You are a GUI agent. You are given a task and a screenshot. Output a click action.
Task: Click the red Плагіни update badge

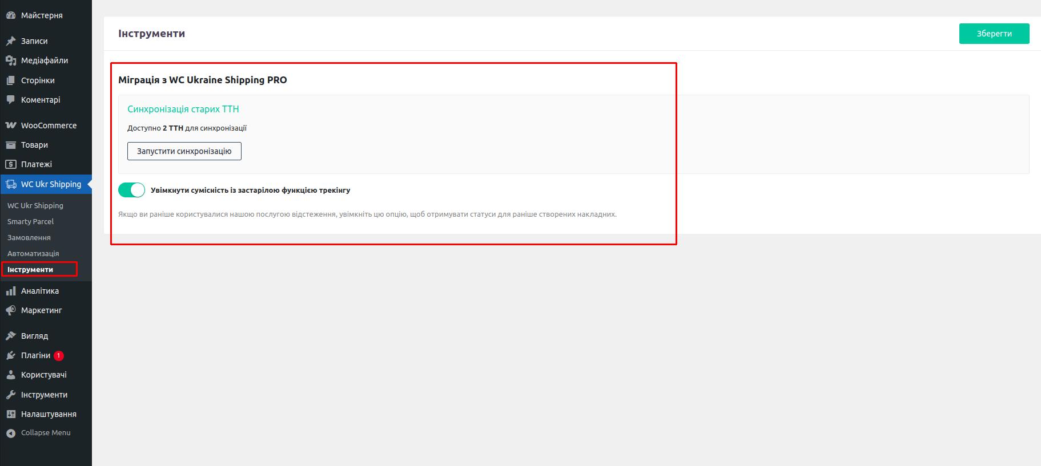tap(58, 355)
